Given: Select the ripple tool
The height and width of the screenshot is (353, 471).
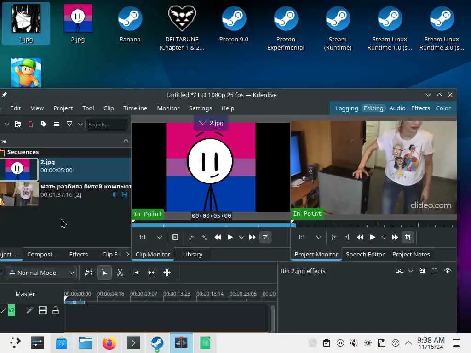Looking at the screenshot, I should pyautogui.click(x=167, y=273).
